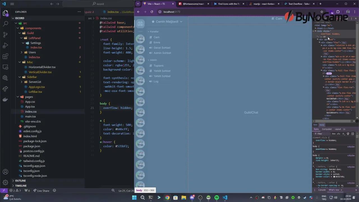Screen dimensions: 359x202
Task: Select body breadcrumb in DevTools
Action: pos(322,125)
